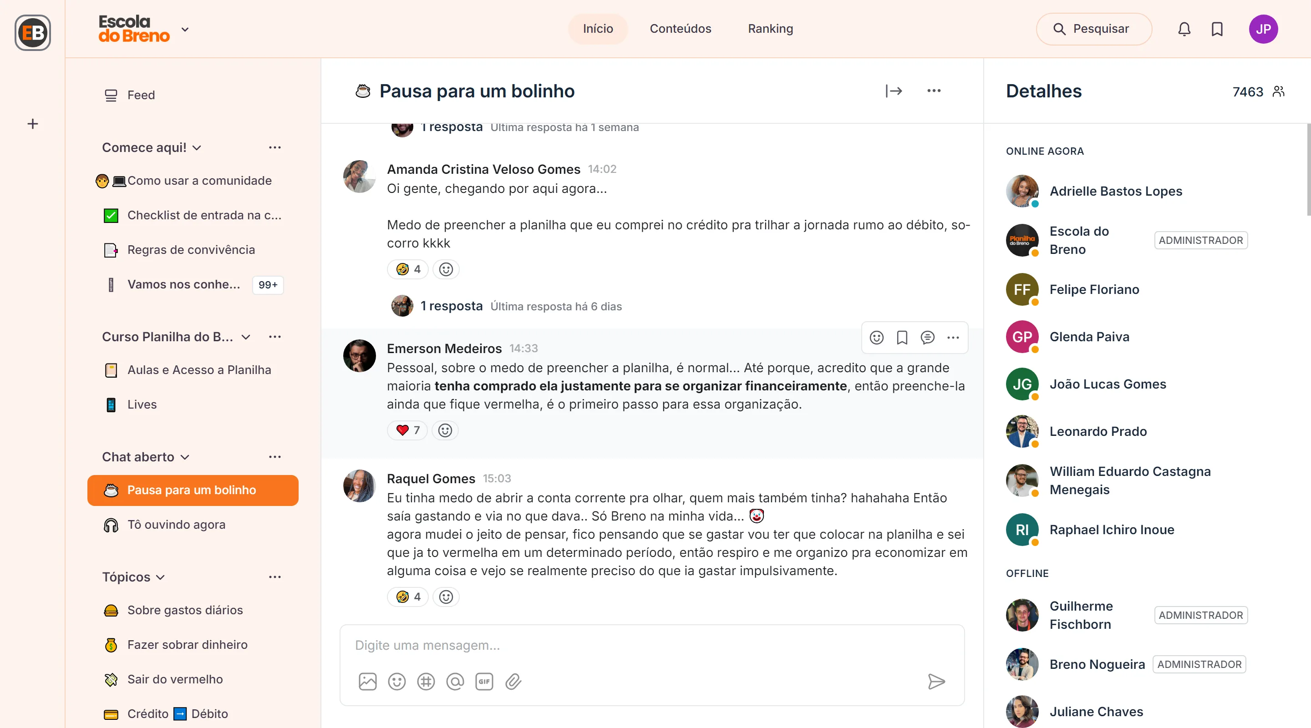Bookmark Emerson Medeiros' message
Screen dimensions: 1311x728
902,337
